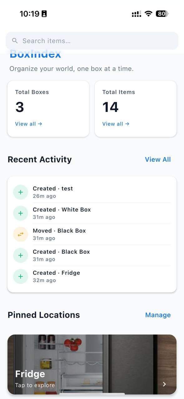
Task: Open 'View All' for Recent Activity
Action: point(158,159)
